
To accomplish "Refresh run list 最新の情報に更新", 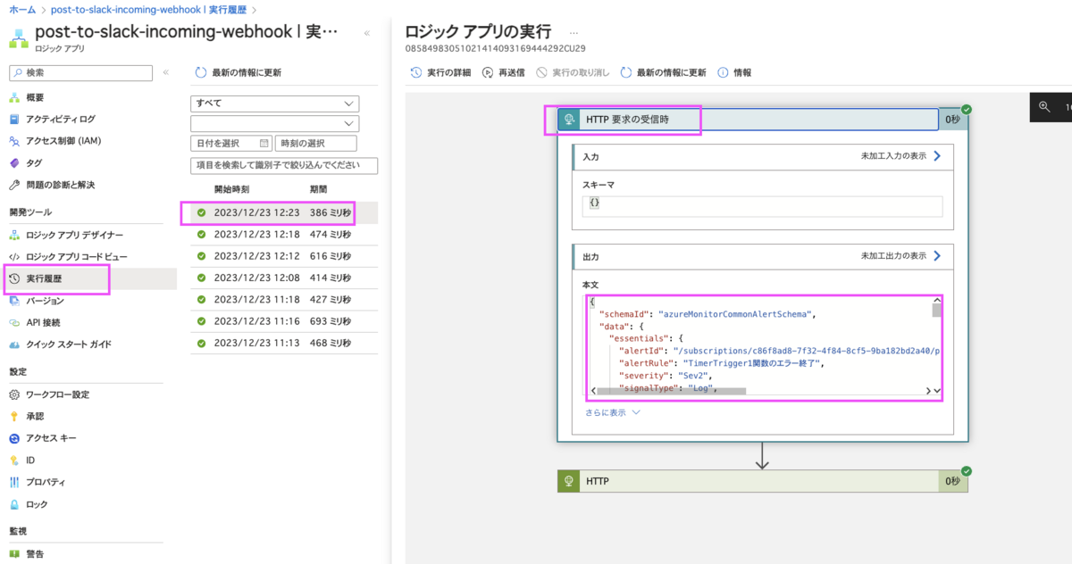I will tap(239, 72).
